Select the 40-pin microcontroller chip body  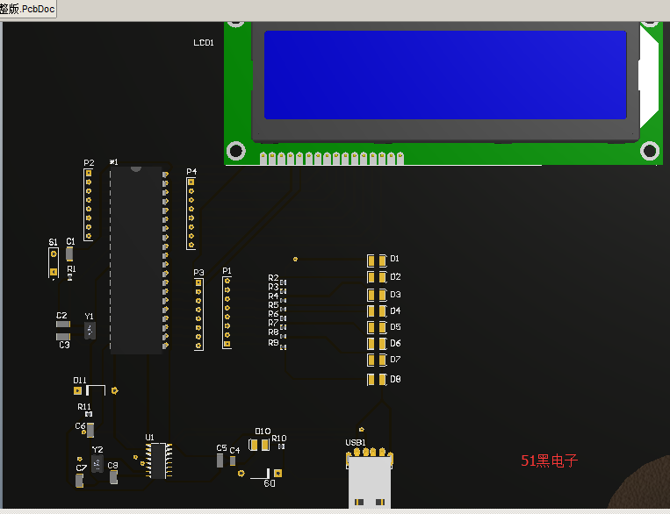click(136, 260)
